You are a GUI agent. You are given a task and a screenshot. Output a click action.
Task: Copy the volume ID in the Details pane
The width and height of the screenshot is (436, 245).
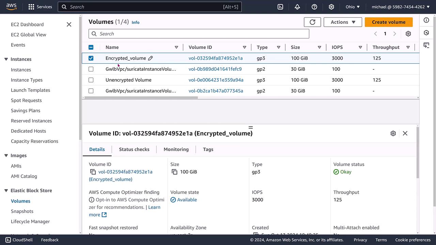[93, 172]
